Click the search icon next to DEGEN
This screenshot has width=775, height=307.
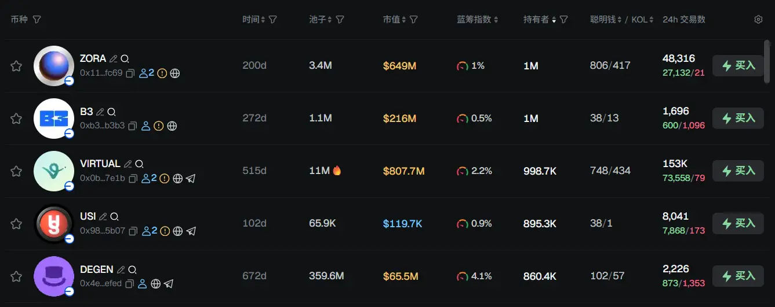(x=133, y=269)
